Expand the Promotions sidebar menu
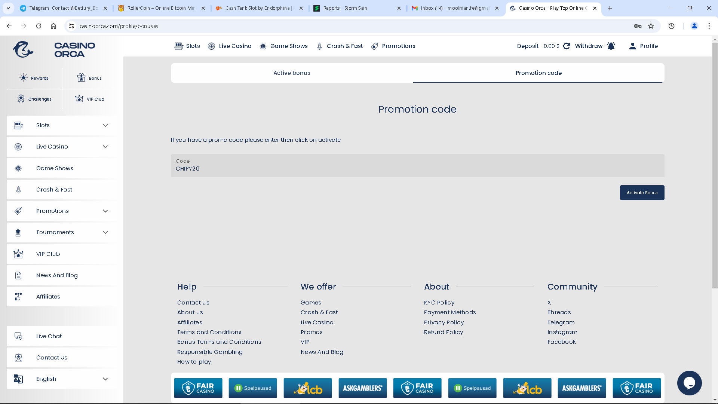 pos(105,211)
